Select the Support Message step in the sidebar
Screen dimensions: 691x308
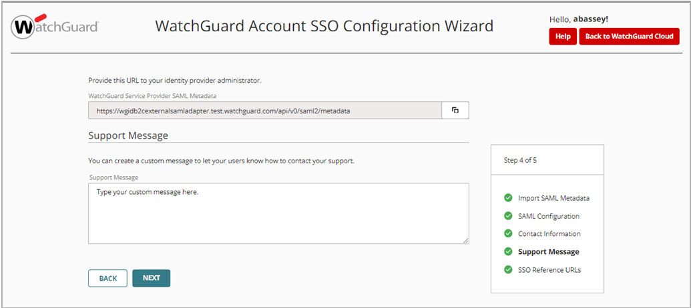point(549,252)
